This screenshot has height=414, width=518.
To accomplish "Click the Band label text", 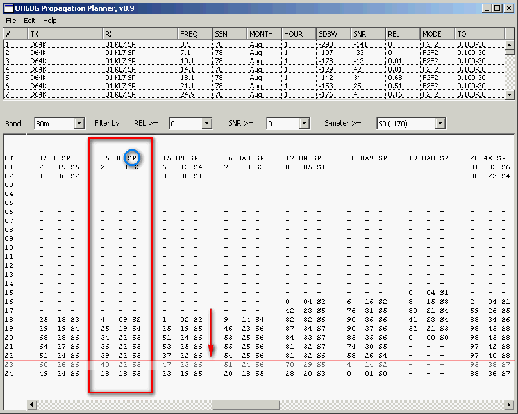I will pyautogui.click(x=13, y=124).
